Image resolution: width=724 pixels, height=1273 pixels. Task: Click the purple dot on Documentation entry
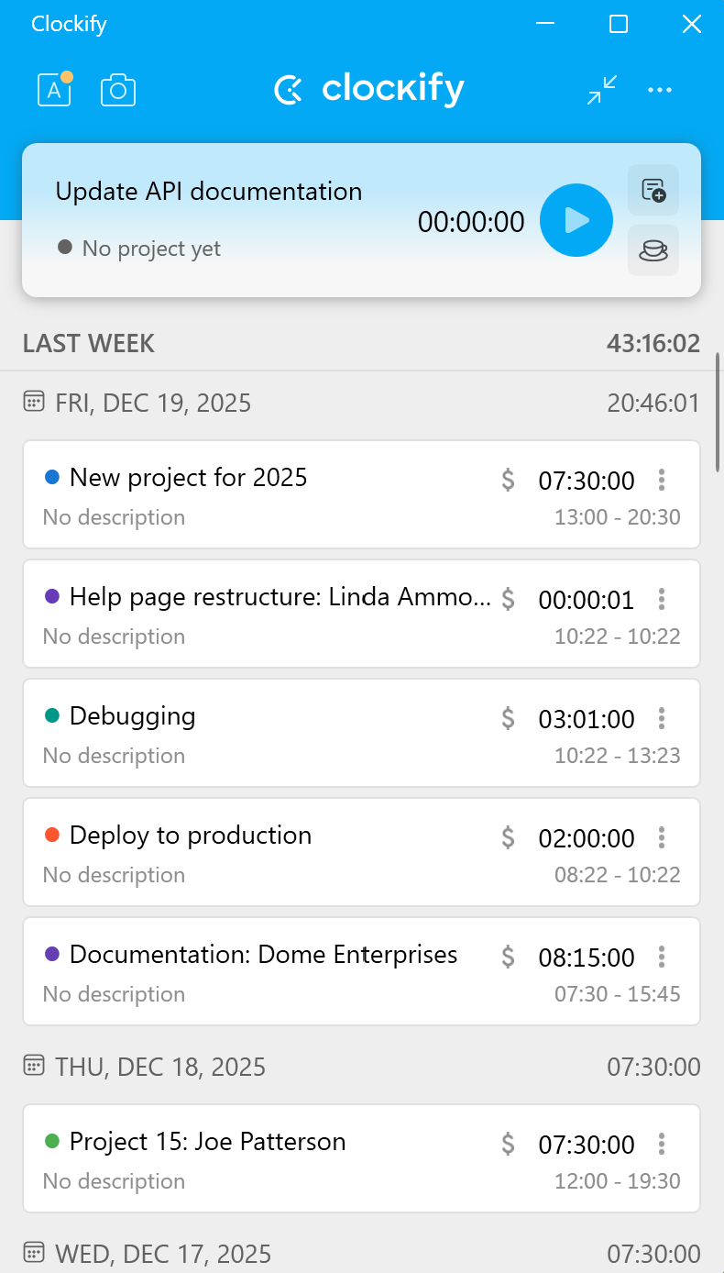(x=52, y=954)
